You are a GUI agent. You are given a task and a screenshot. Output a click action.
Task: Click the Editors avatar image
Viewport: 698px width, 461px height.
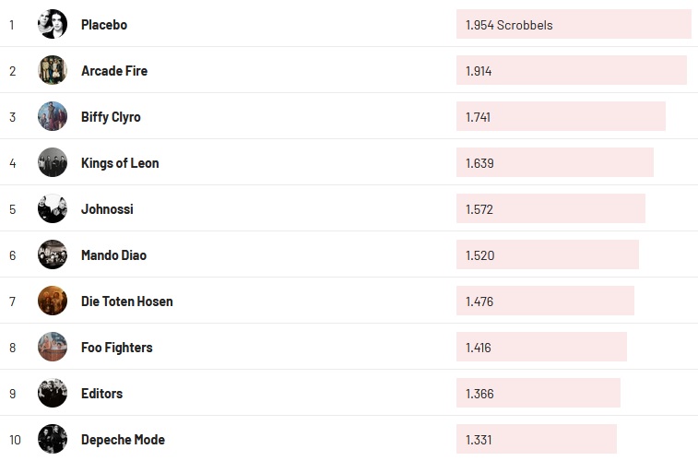[53, 393]
